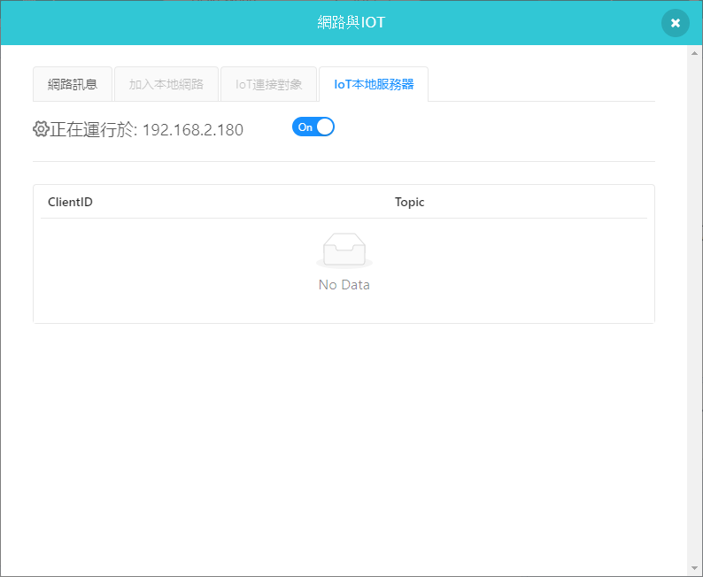703x577 pixels.
Task: Click the IP address 192.168.2.180
Action: click(192, 130)
